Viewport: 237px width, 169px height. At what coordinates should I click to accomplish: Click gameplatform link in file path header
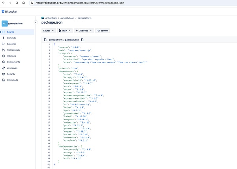pyautogui.click(x=55, y=40)
